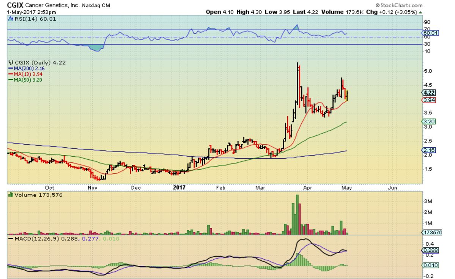This screenshot has width=455, height=279.
Task: Click the 0.288 MACD tag on right axis
Action: (430, 250)
